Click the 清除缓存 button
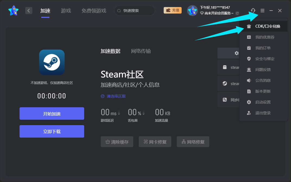The width and height of the screenshot is (291, 182). [117, 142]
